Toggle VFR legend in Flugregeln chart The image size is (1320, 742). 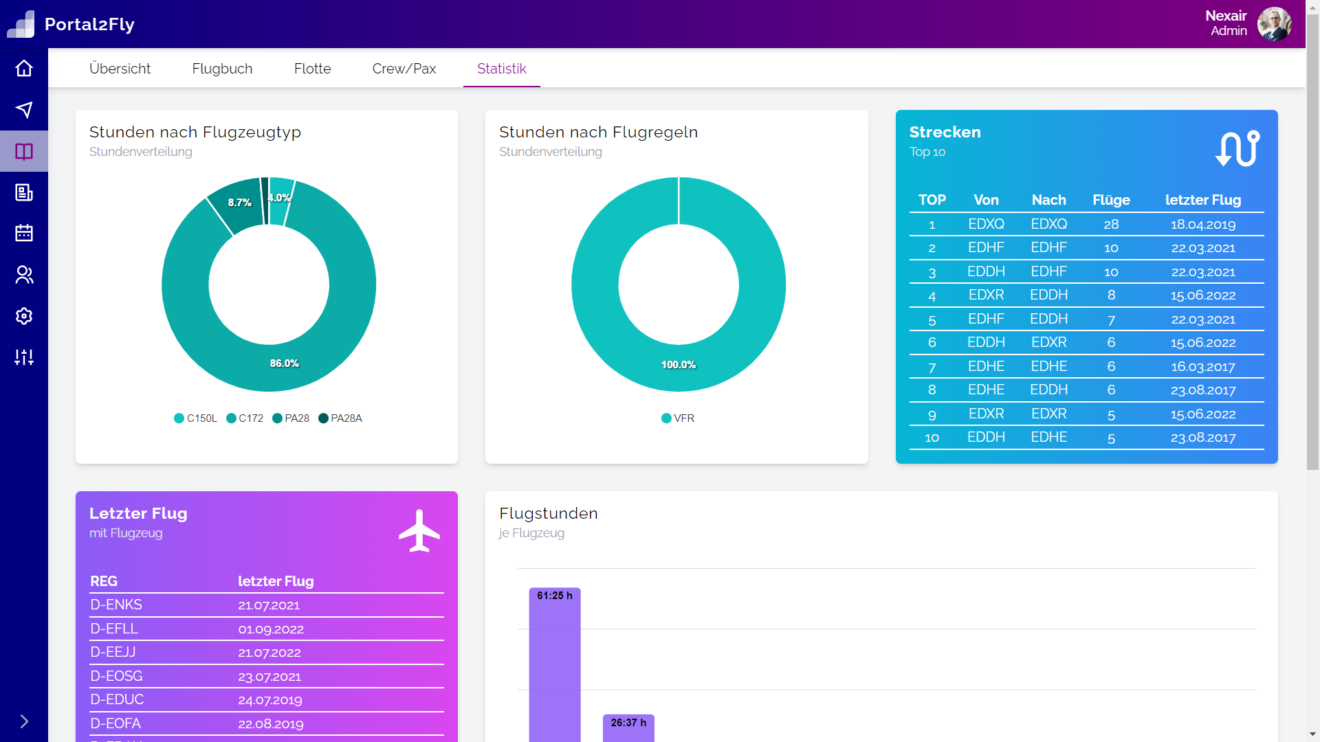tap(678, 418)
